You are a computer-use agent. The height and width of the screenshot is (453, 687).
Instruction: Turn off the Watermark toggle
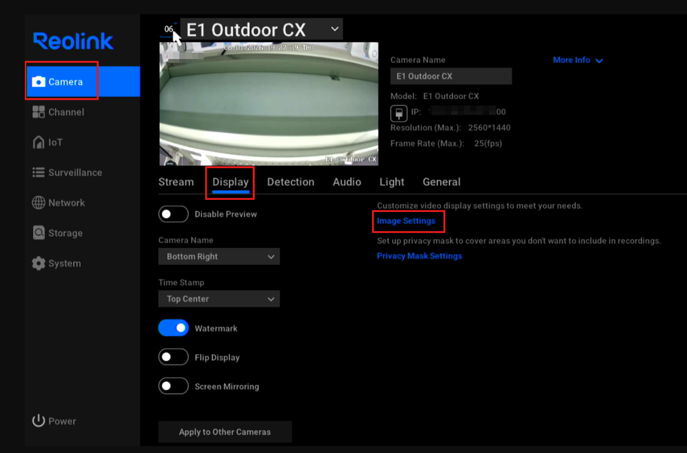[173, 327]
